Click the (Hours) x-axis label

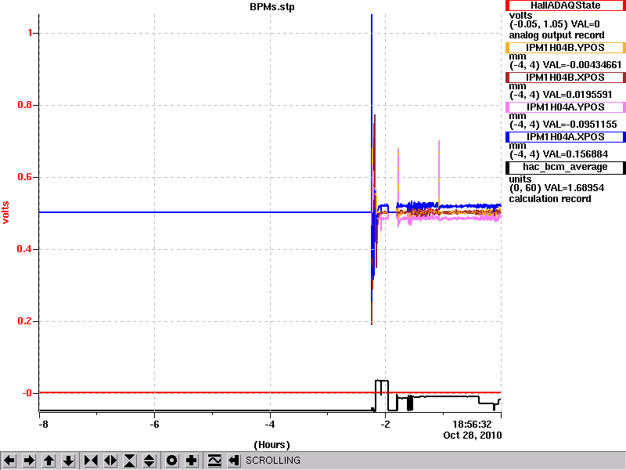click(272, 445)
